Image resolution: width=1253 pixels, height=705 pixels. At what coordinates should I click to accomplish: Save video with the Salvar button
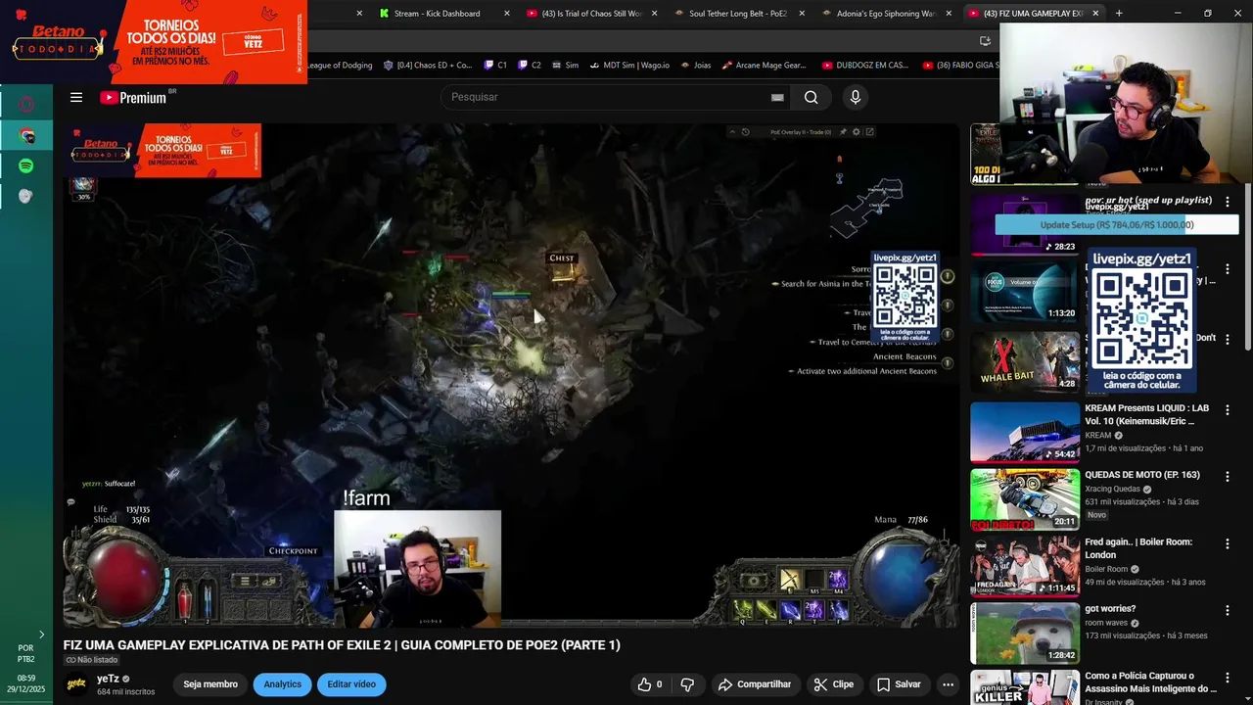pyautogui.click(x=899, y=684)
